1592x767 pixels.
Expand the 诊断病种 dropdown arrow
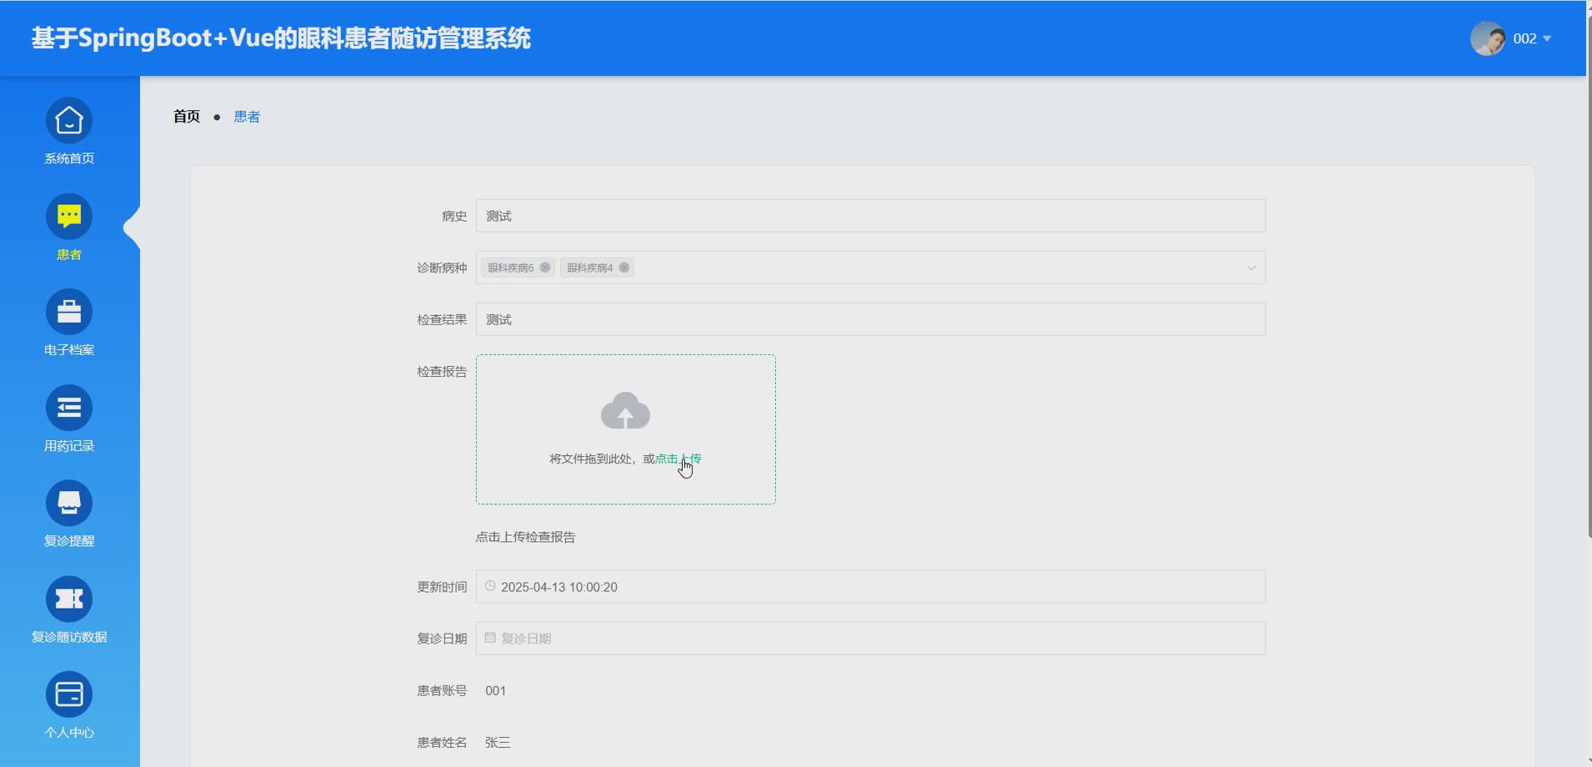tap(1250, 267)
